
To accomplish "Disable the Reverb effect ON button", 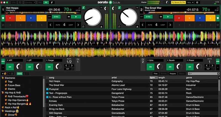I will tap(170, 67).
